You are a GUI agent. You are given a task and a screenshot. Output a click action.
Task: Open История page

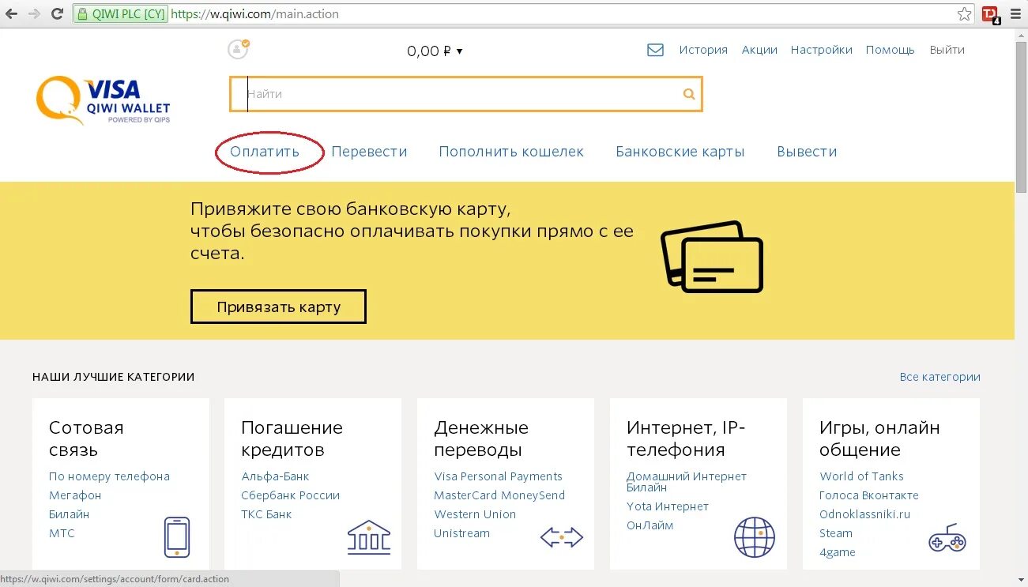[703, 50]
